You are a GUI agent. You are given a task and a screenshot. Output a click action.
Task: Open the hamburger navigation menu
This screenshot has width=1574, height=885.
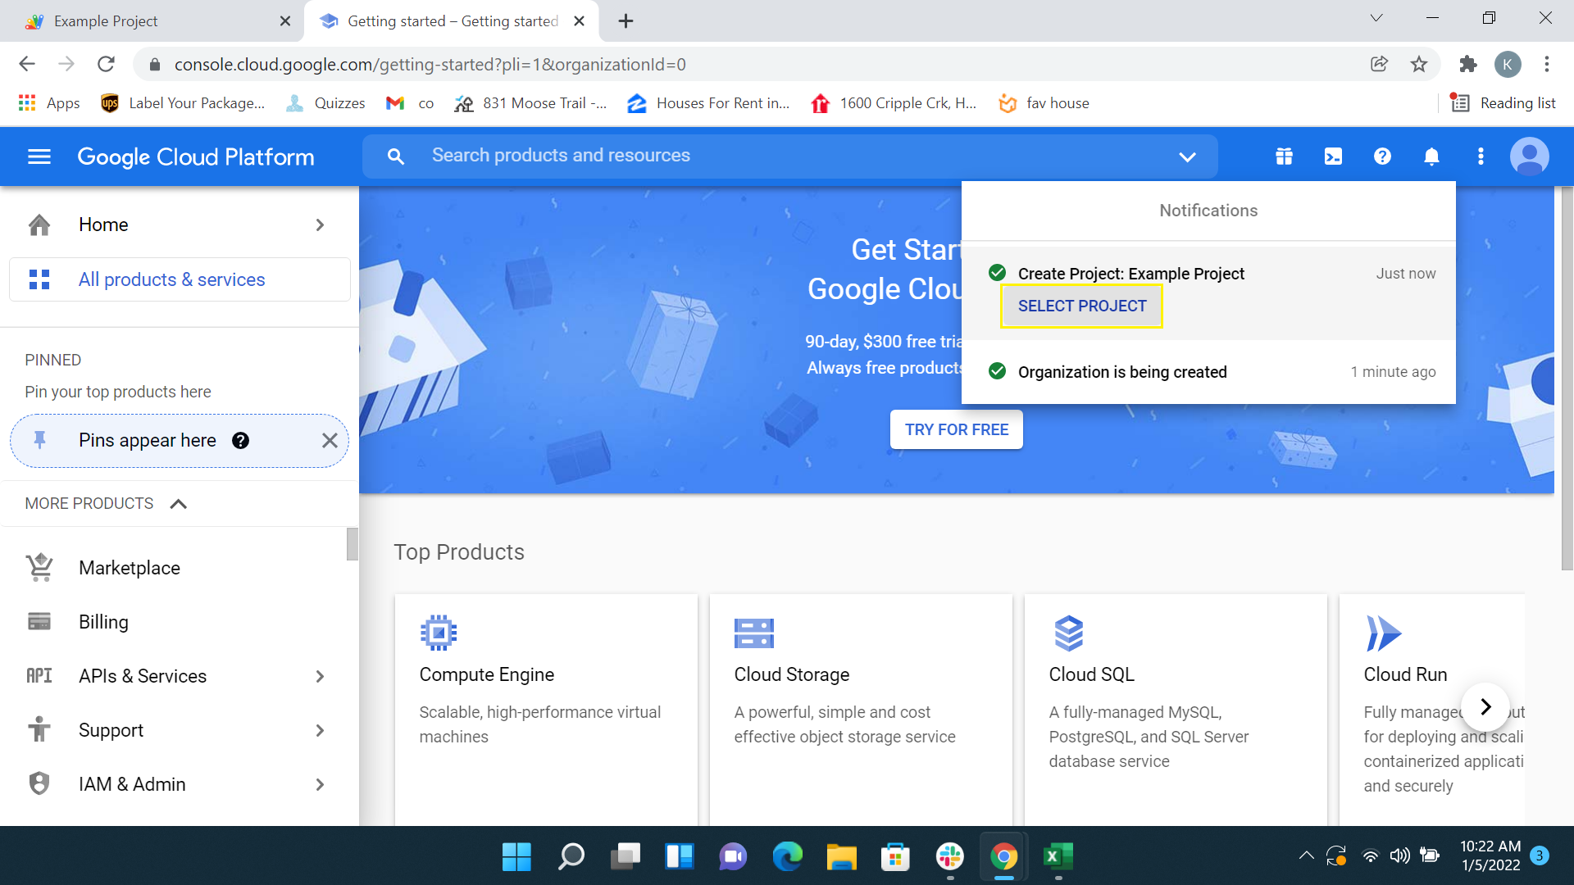39,157
